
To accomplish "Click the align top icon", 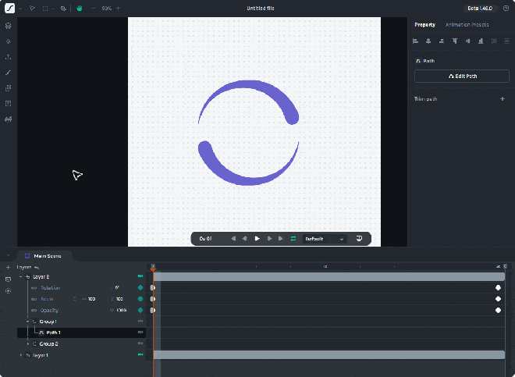I will pos(455,41).
